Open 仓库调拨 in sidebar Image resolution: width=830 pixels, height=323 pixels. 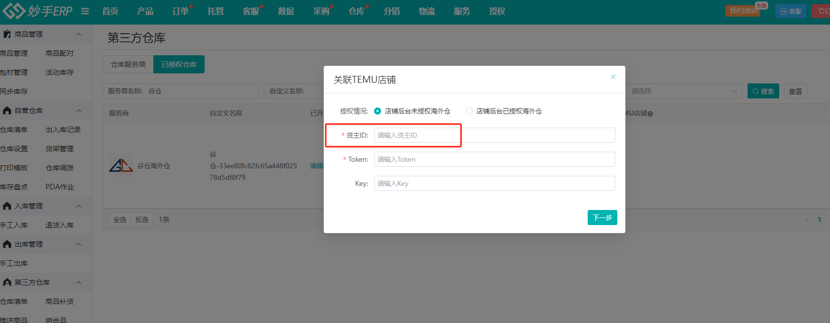(59, 168)
